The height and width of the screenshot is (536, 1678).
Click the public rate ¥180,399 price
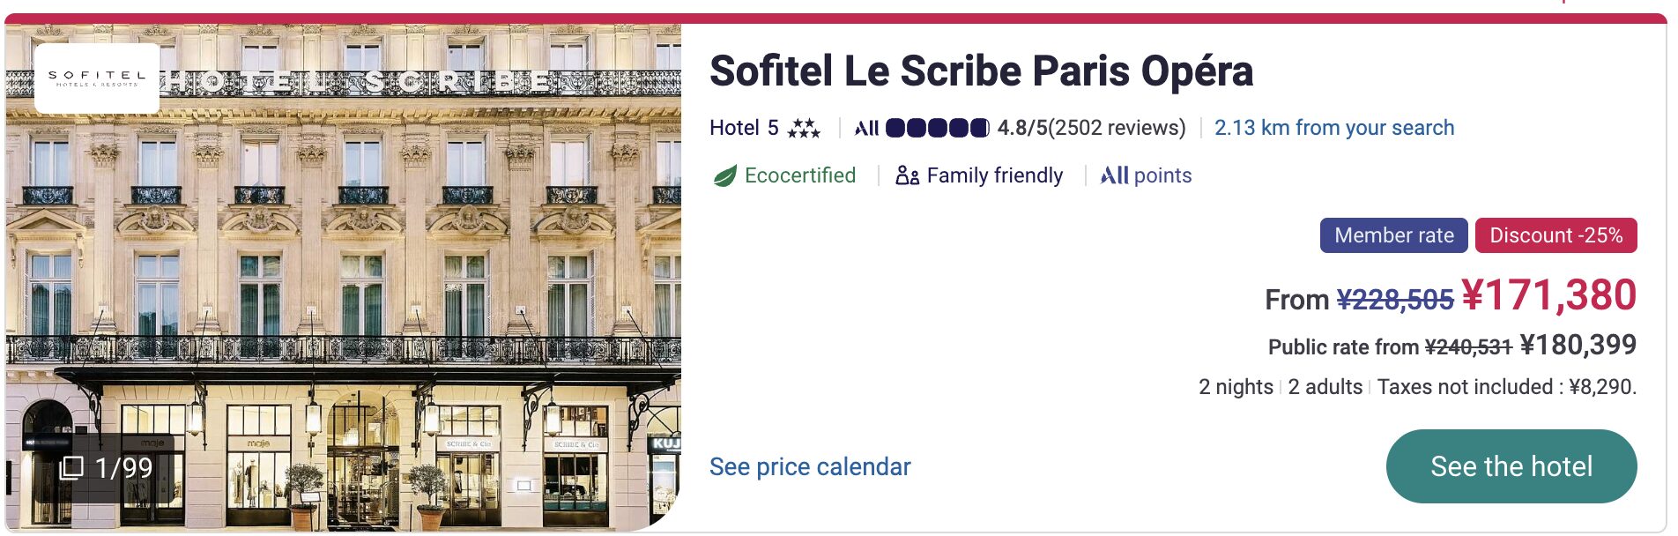point(1578,345)
